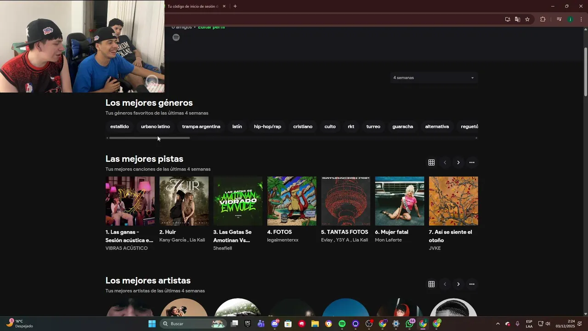Open 'Huir' track cover art
This screenshot has height=331, width=588.
pyautogui.click(x=184, y=201)
